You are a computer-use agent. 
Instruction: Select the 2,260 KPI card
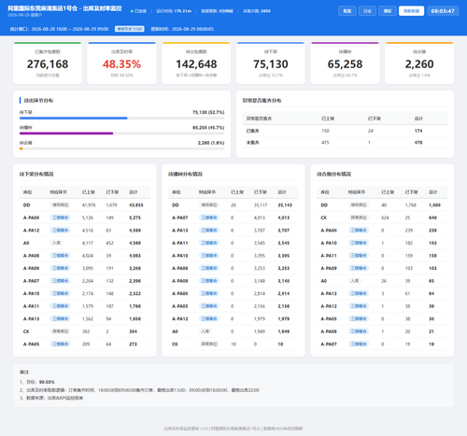pyautogui.click(x=419, y=63)
